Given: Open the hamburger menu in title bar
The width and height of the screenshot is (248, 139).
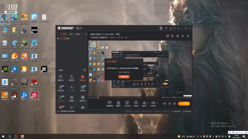Looking at the screenshot, I should tap(178, 28).
